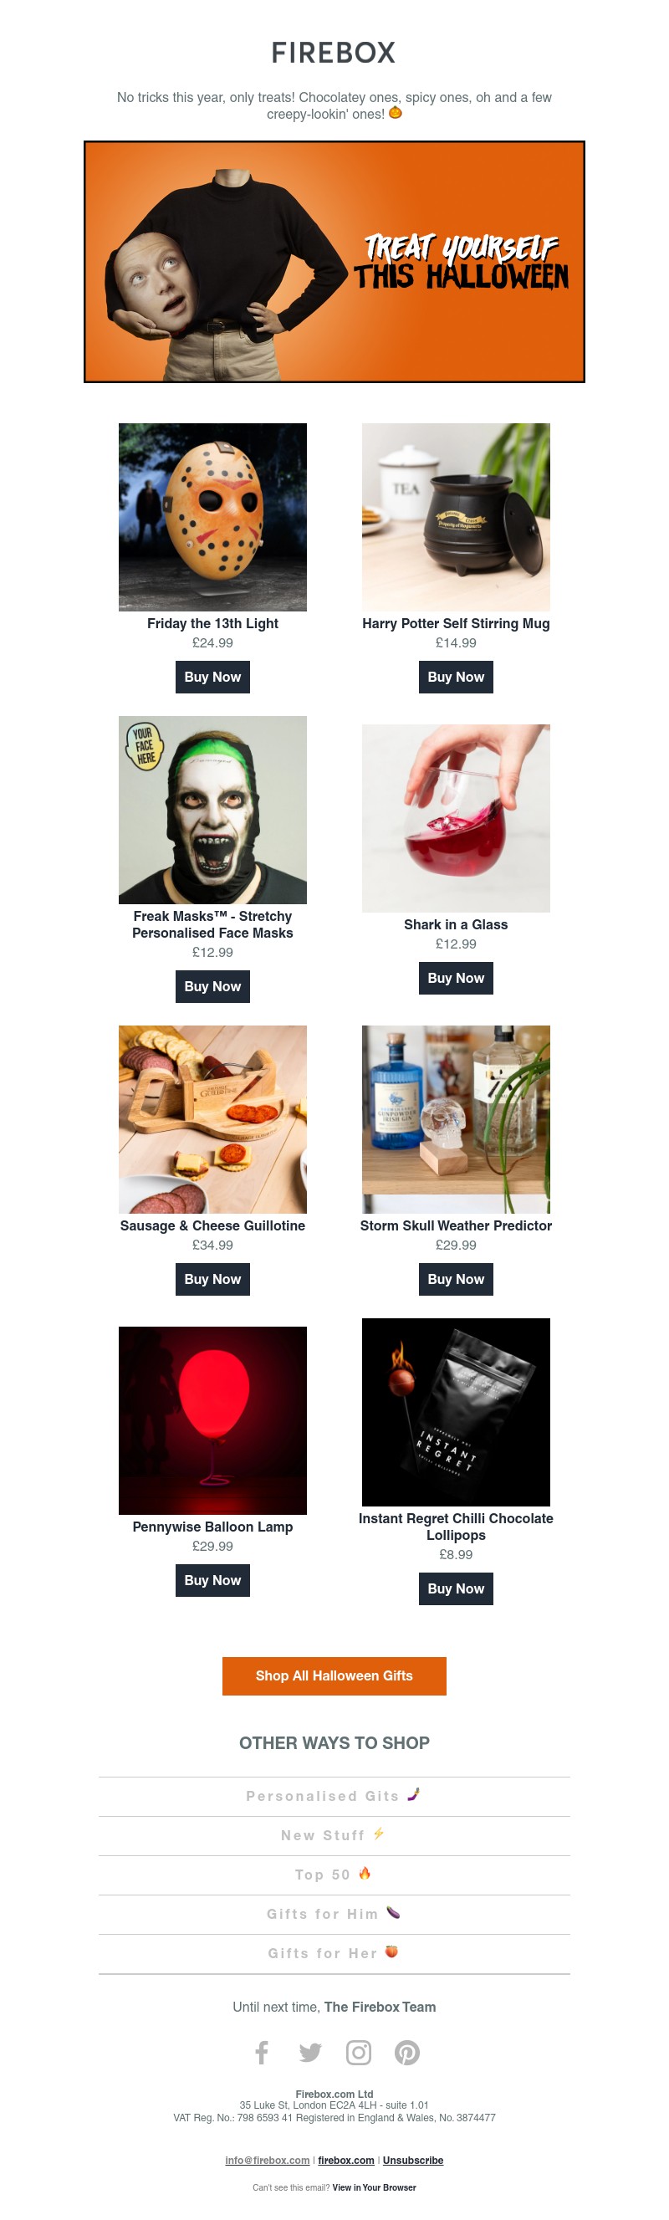Screen dimensions: 669x2220
Task: Click the FIREBOX logo at top
Action: [334, 54]
